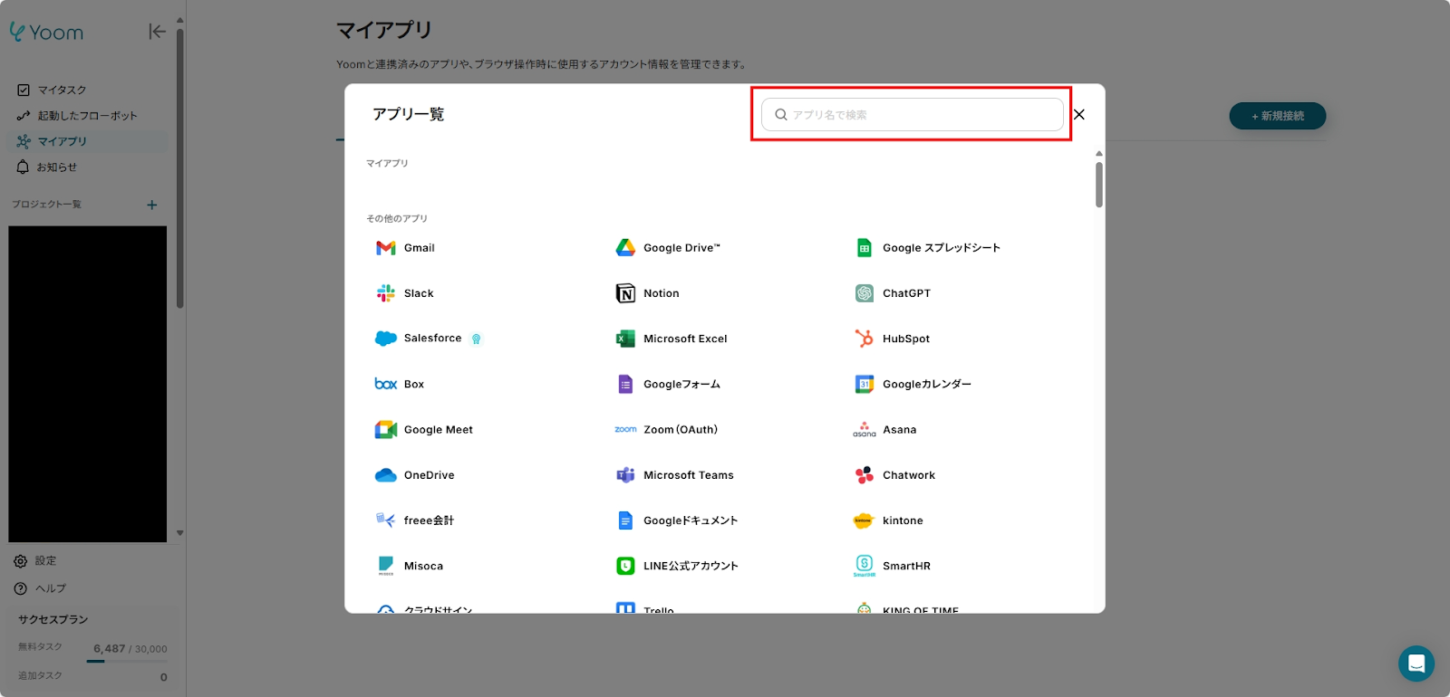Pick the ChatGPT app icon
The height and width of the screenshot is (697, 1450).
865,293
